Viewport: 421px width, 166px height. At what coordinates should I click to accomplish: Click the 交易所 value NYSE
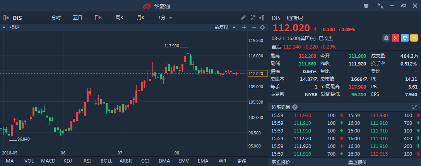pyautogui.click(x=311, y=94)
